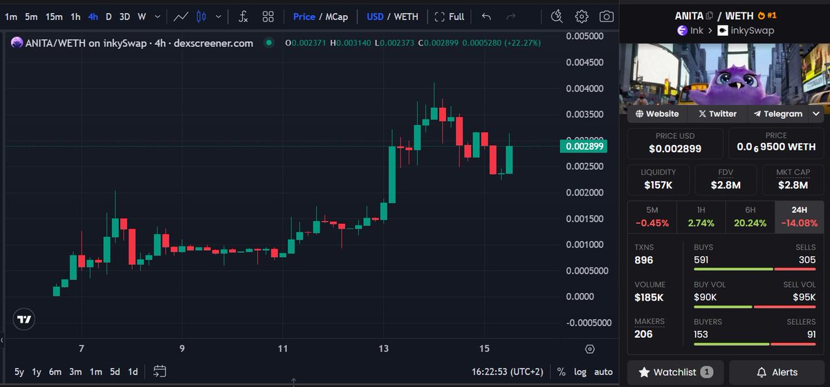Image resolution: width=830 pixels, height=387 pixels.
Task: Select the line chart style icon
Action: [x=181, y=16]
